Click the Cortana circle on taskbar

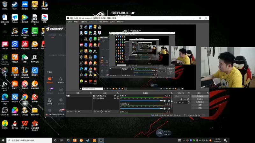click(55, 140)
